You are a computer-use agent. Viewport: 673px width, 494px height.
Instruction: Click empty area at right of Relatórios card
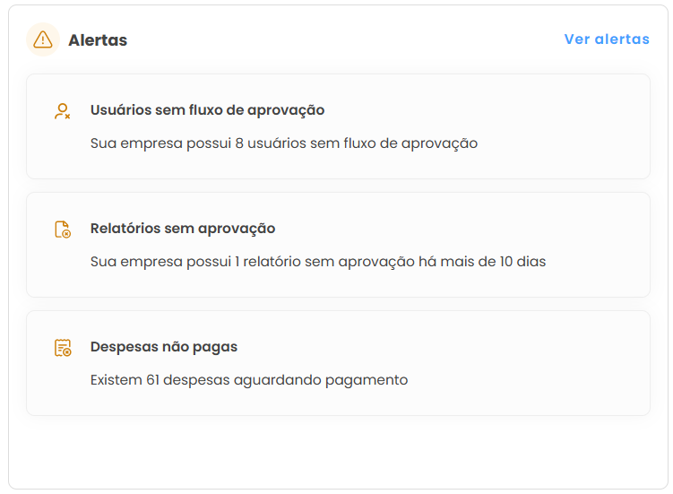click(601, 245)
